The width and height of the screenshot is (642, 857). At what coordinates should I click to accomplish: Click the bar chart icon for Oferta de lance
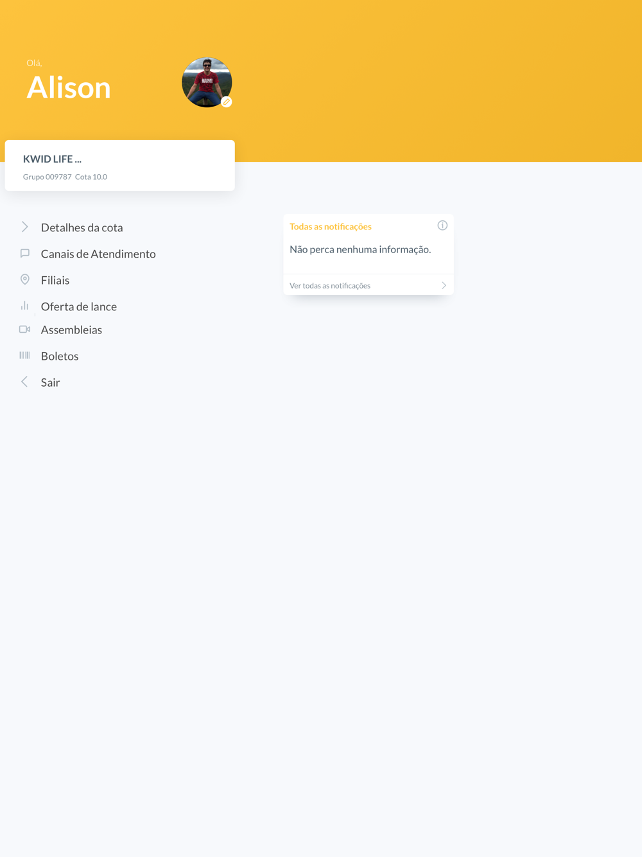[25, 306]
